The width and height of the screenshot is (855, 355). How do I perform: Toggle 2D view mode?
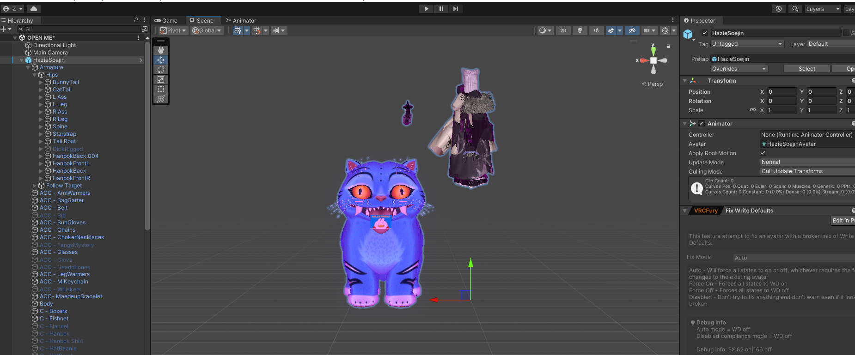click(563, 30)
